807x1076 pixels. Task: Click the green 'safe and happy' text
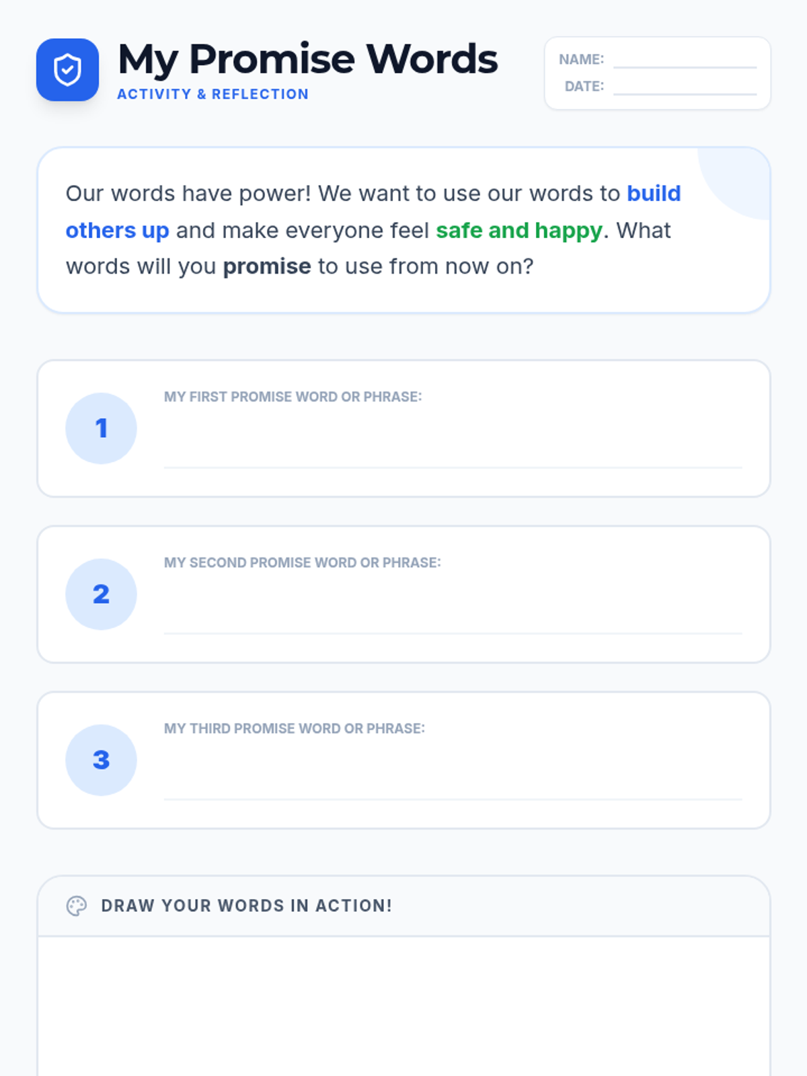click(518, 231)
